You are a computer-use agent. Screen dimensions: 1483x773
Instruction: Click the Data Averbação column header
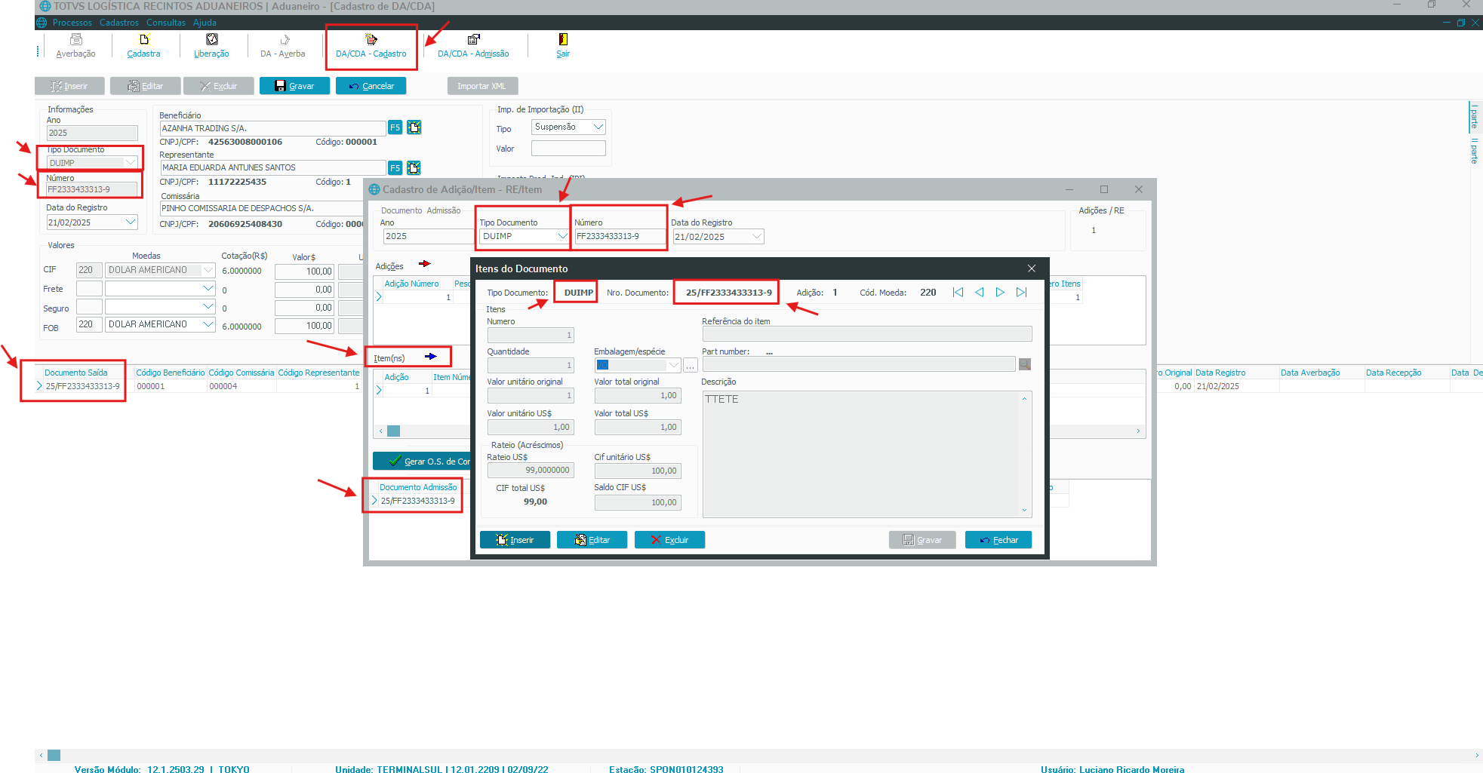point(1310,373)
